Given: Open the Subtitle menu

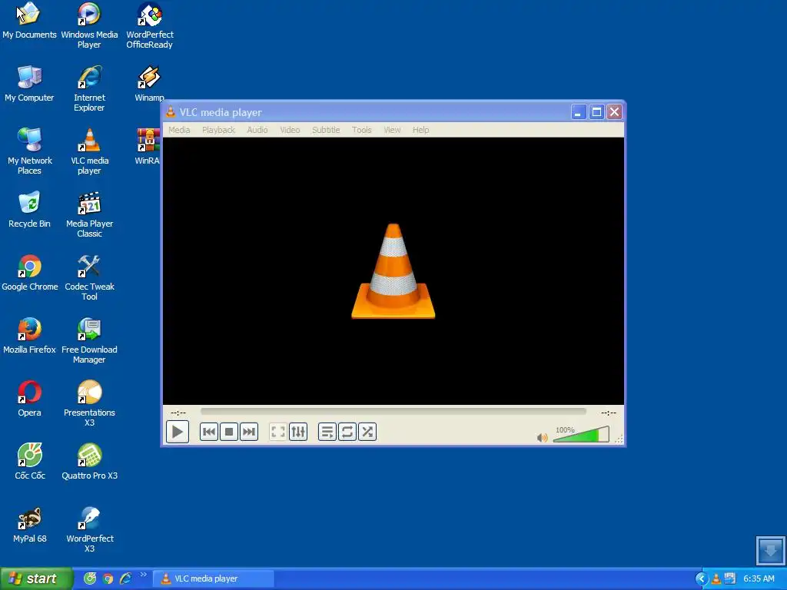Looking at the screenshot, I should click(326, 130).
